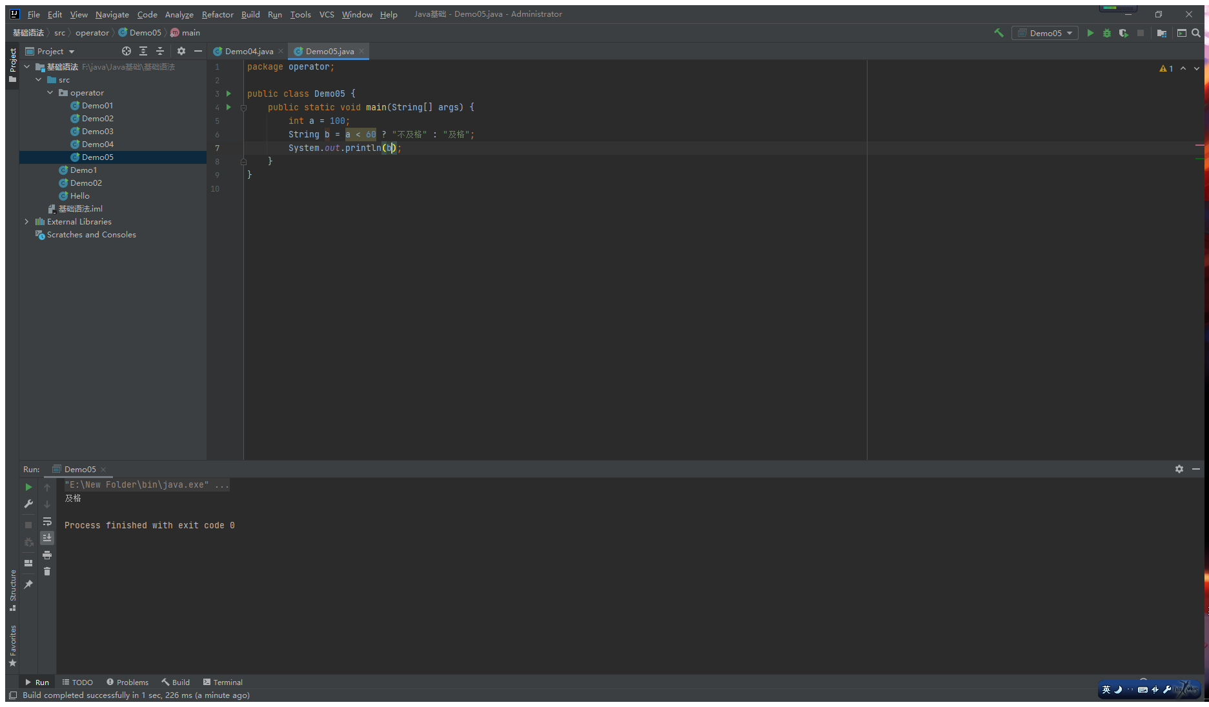
Task: Pin Tab icon in Run panel
Action: [x=28, y=584]
